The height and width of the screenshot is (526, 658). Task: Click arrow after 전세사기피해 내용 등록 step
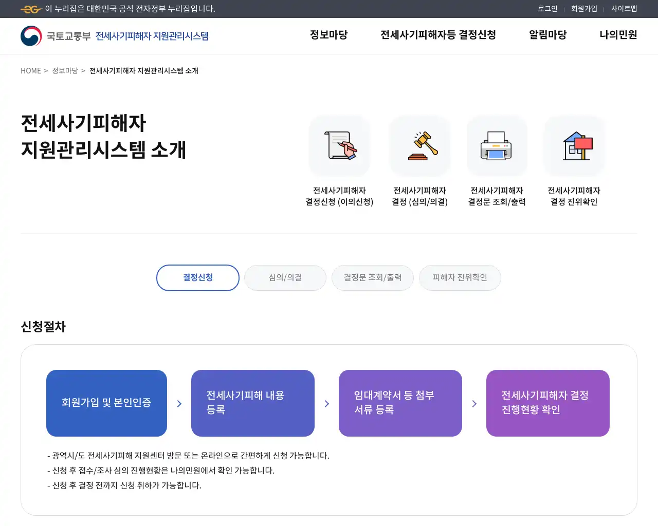327,404
